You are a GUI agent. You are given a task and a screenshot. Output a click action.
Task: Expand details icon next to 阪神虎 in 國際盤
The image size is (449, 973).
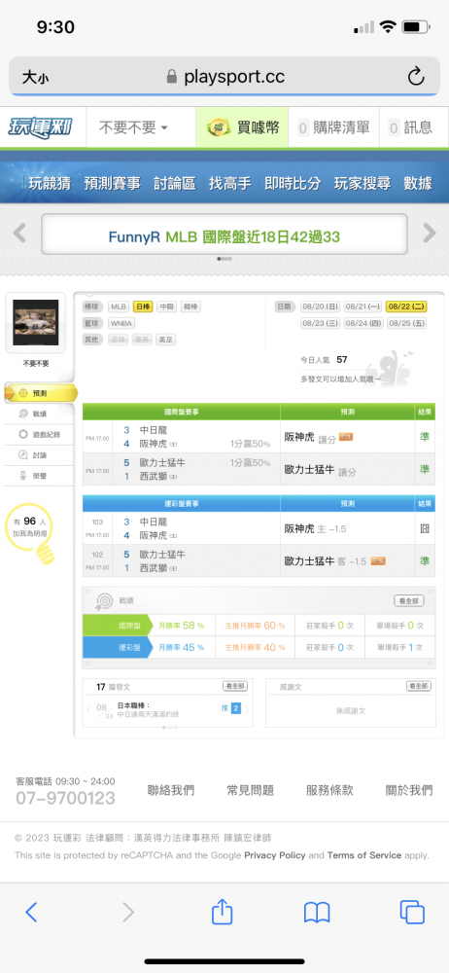[x=173, y=445]
